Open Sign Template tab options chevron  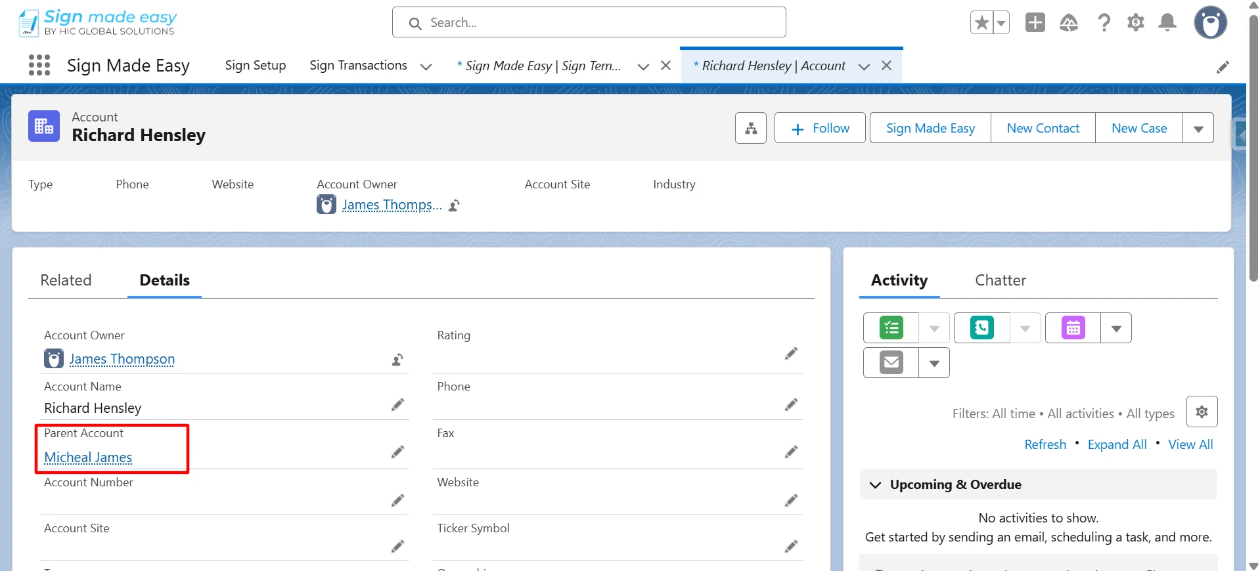(643, 66)
